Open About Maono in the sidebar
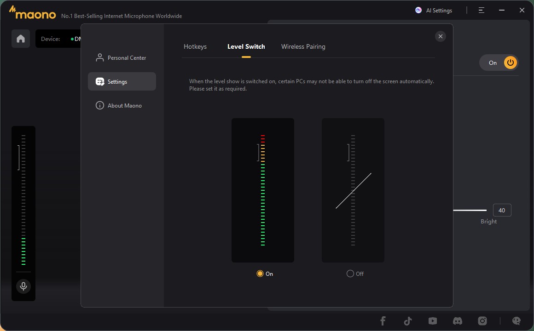The height and width of the screenshot is (331, 534). click(122, 106)
